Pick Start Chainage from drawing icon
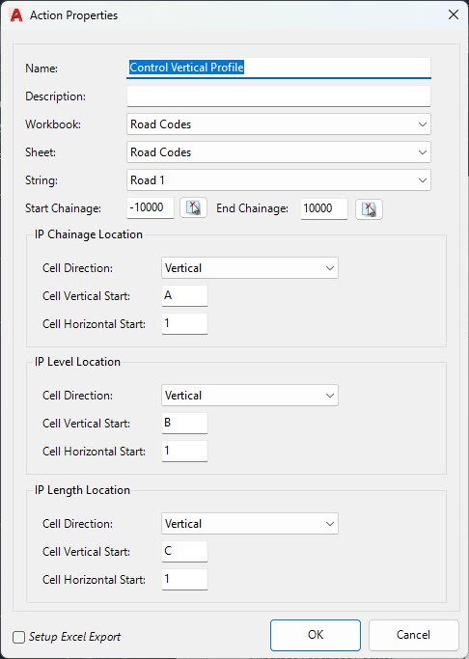Screen dimensions: 469x659 click(x=193, y=208)
